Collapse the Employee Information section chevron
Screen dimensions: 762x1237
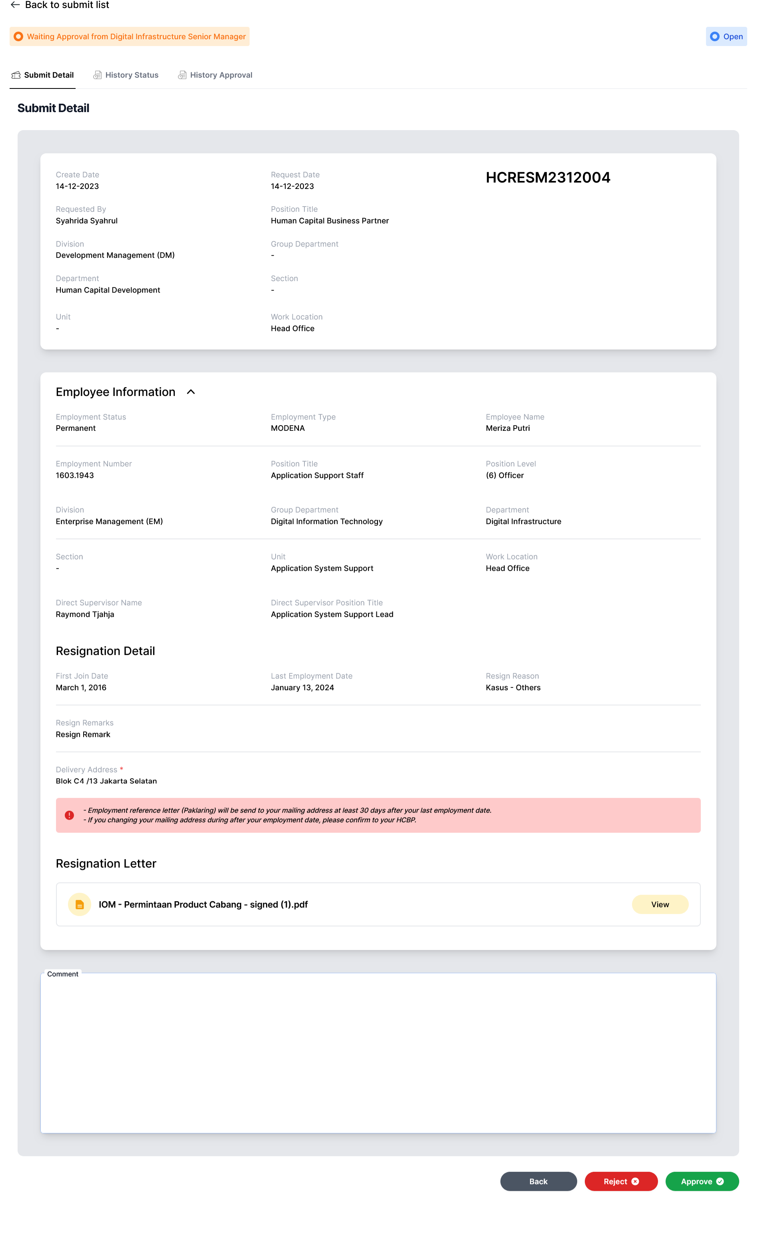pyautogui.click(x=191, y=392)
